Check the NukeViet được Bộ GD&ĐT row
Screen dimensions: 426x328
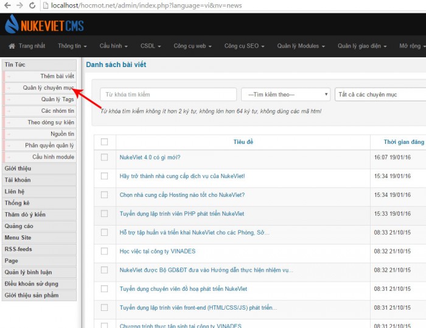tap(104, 270)
